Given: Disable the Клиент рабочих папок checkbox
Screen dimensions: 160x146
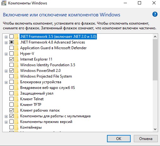Looking at the screenshot, I should tap(11, 110).
